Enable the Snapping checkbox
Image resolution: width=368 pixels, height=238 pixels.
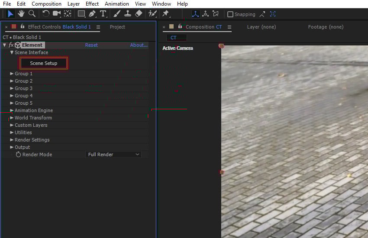[x=230, y=14]
